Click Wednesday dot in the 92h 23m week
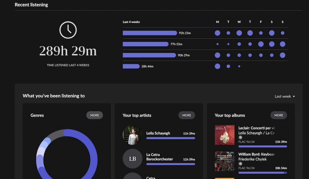This screenshot has width=309, height=179. tap(239, 33)
